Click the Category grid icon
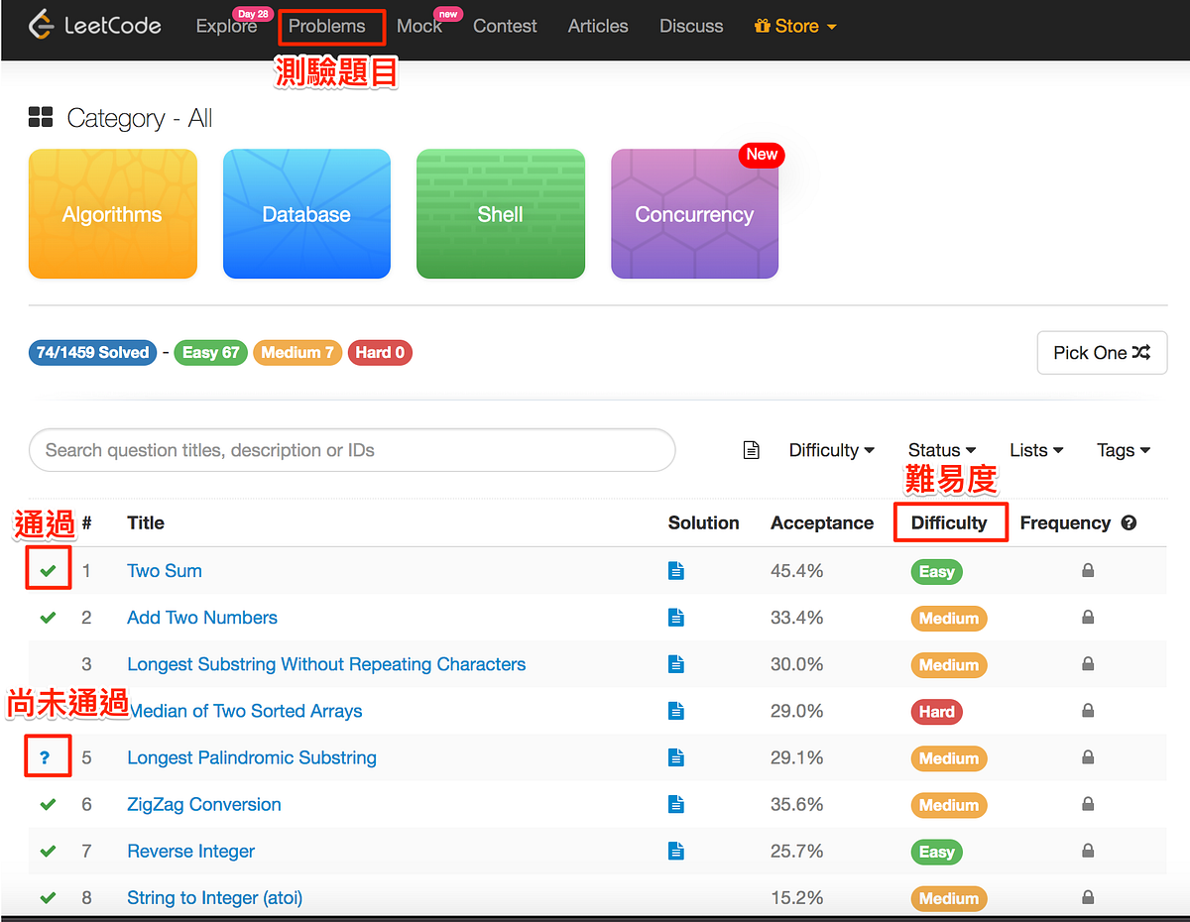1190x922 pixels. coord(41,118)
